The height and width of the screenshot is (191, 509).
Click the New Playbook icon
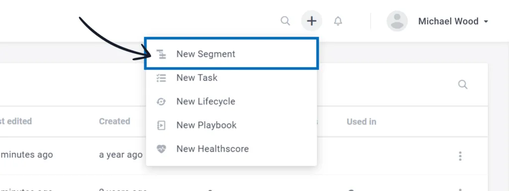(x=162, y=125)
